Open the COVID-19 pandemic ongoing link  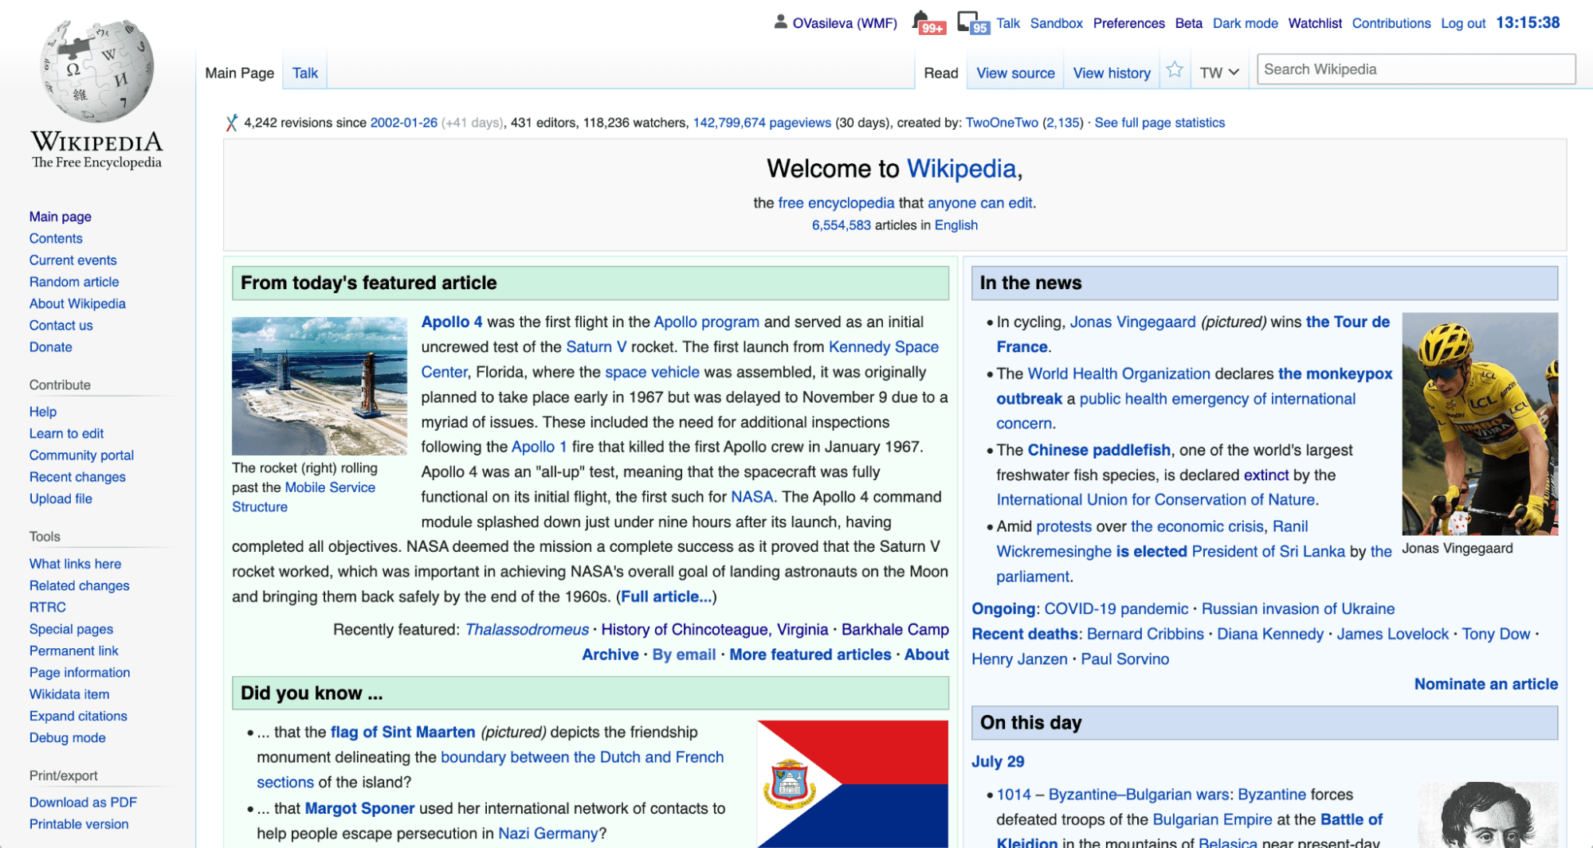click(1116, 608)
